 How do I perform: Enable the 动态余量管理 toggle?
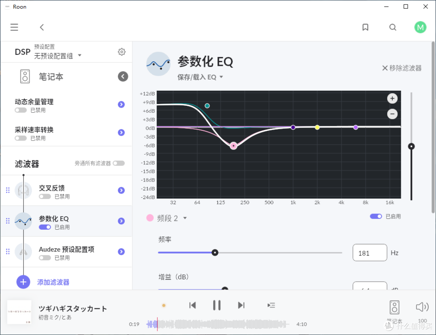[x=20, y=110]
